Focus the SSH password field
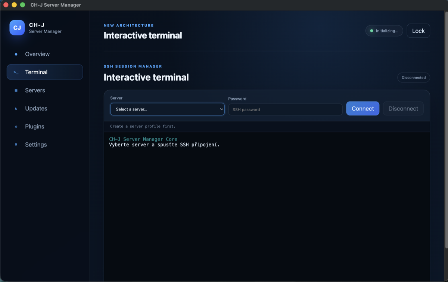The image size is (448, 282). pos(285,109)
